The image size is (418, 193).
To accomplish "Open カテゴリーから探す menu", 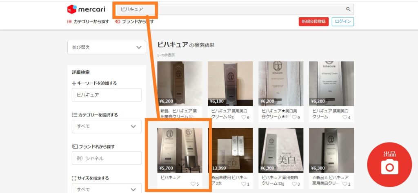I will [88, 22].
